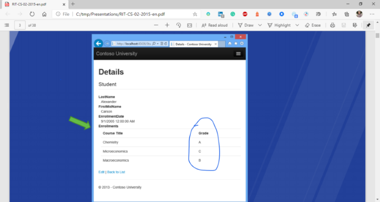Rotate the PDF page

pyautogui.click(x=178, y=25)
